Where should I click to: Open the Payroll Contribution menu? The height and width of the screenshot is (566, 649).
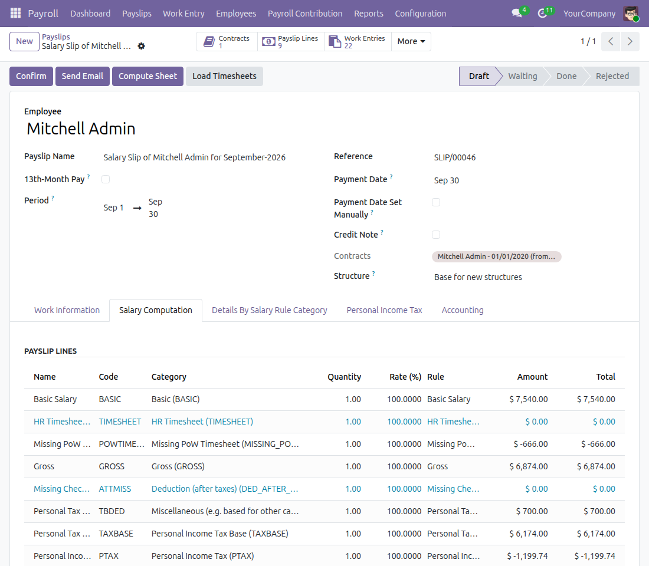305,13
